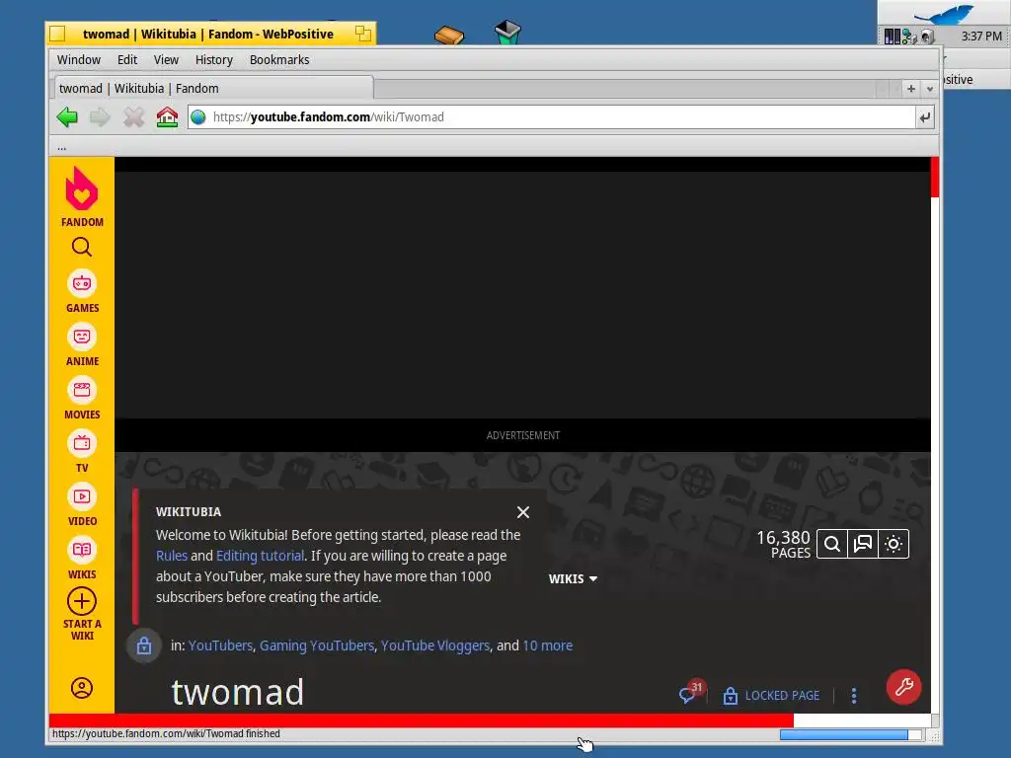
Task: Click the red vertical scrollbar thumb
Action: click(x=934, y=178)
